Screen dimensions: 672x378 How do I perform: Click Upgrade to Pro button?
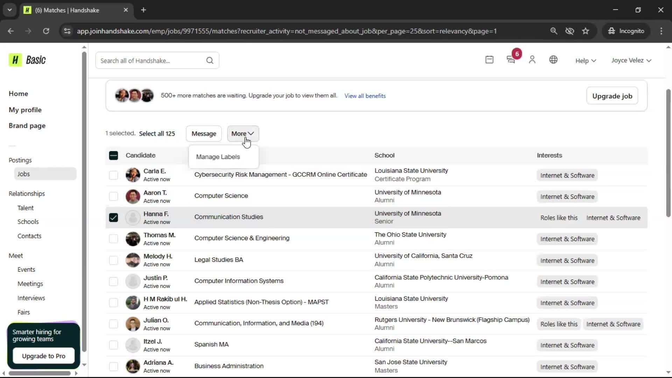pos(43,356)
